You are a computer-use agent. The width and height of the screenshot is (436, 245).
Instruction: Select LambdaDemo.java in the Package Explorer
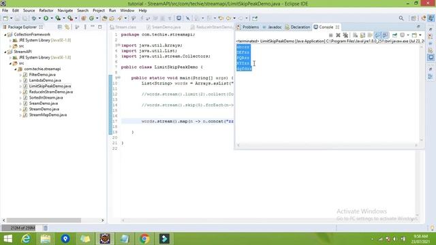[x=45, y=80]
